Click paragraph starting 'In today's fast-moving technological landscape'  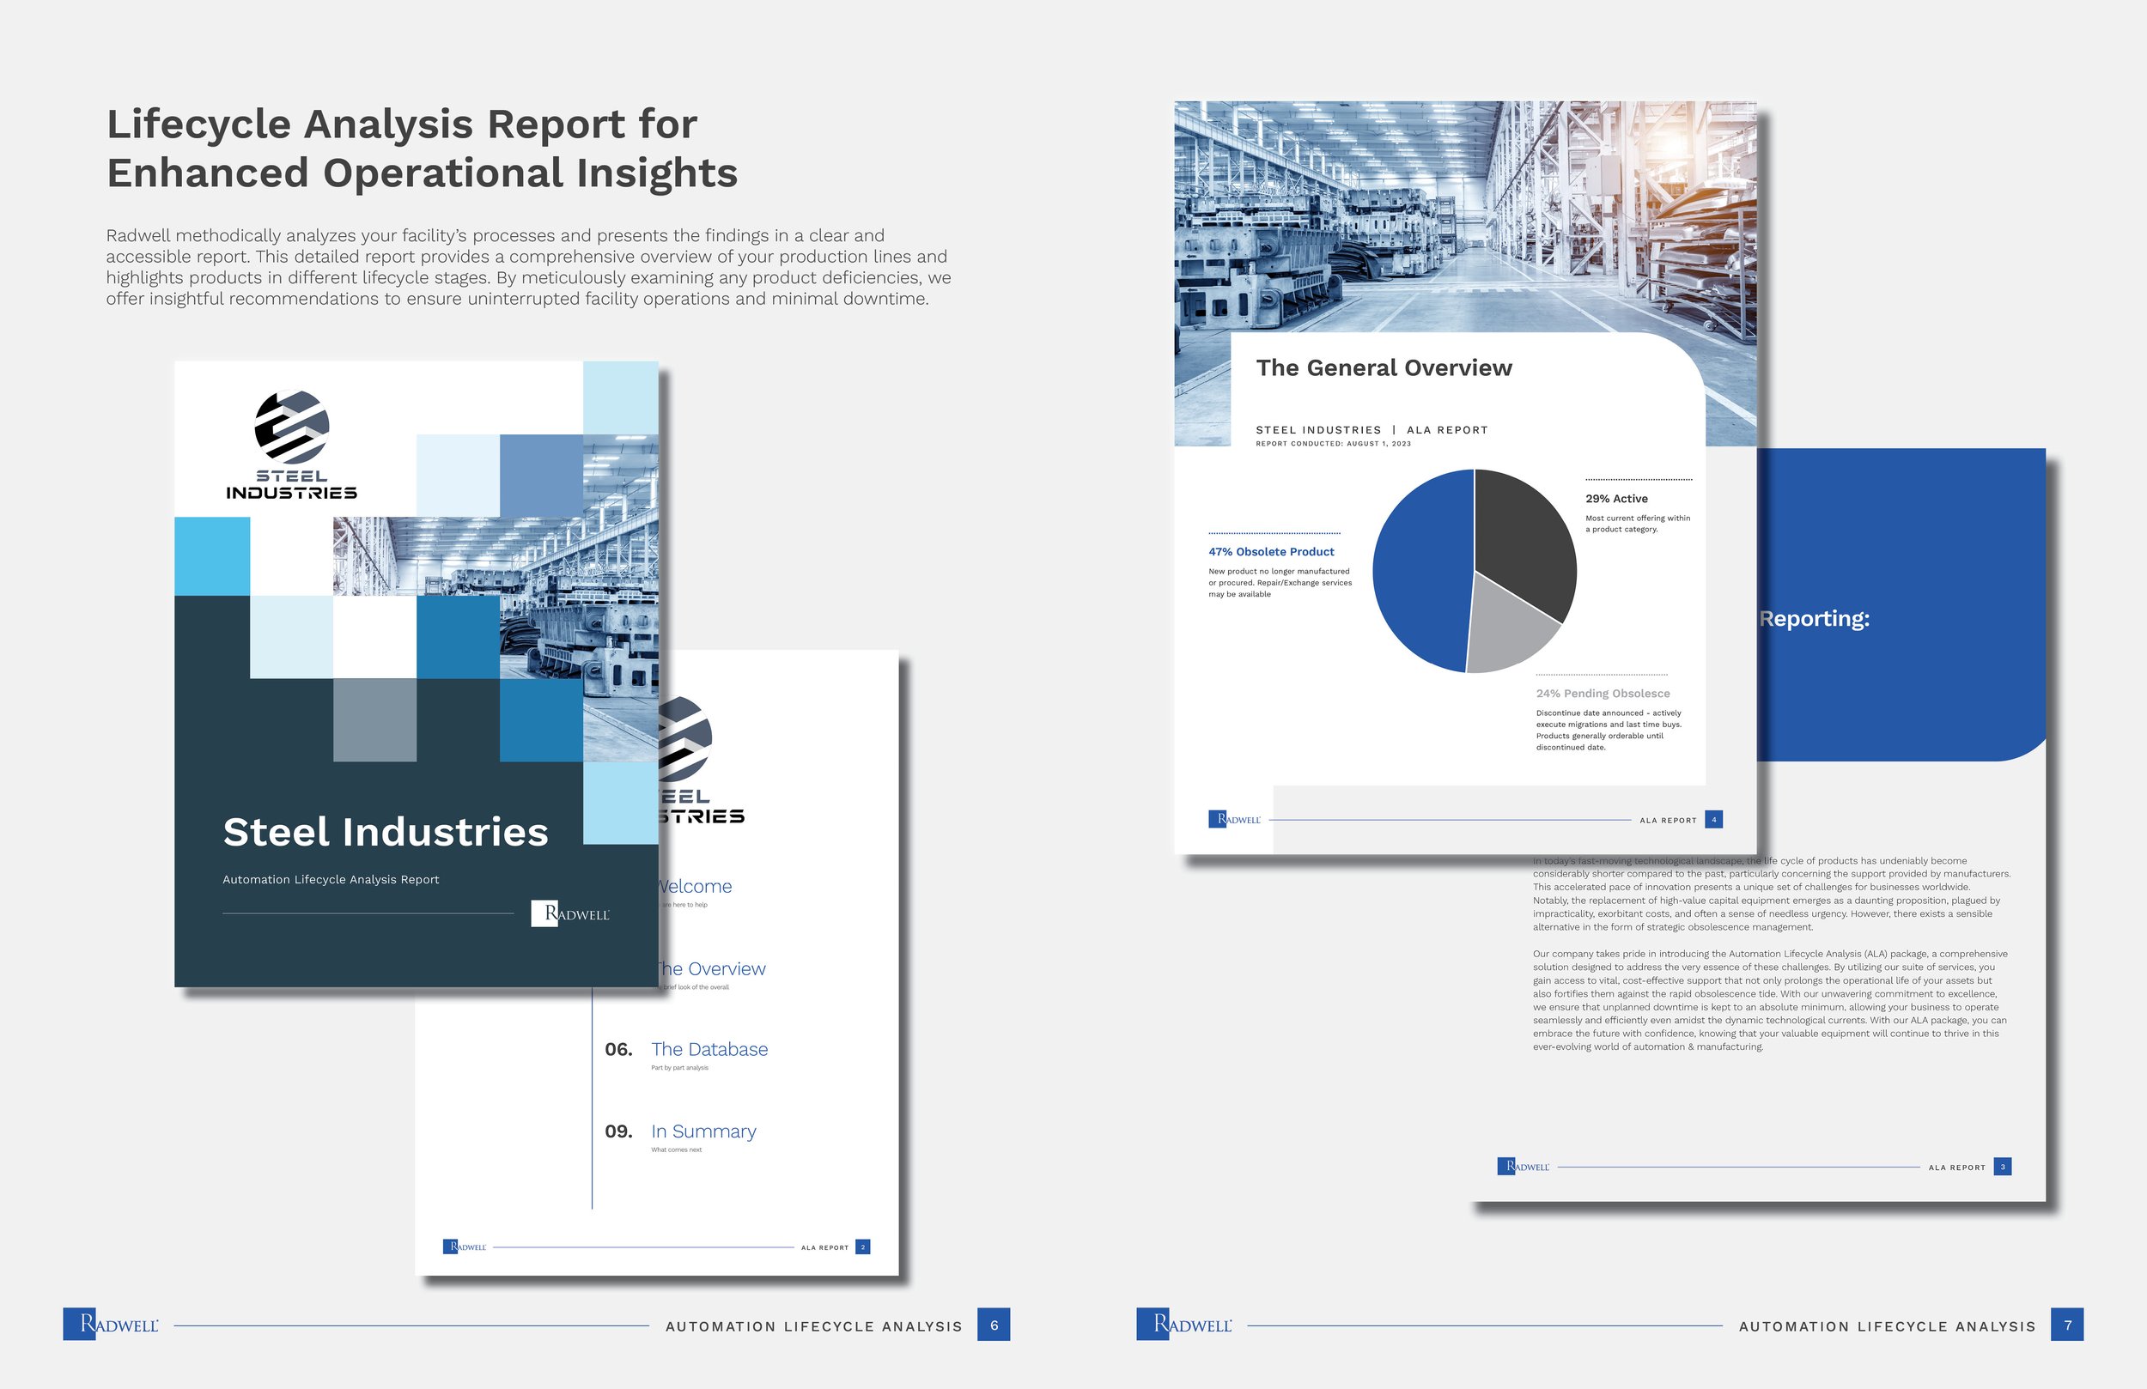pyautogui.click(x=1771, y=894)
